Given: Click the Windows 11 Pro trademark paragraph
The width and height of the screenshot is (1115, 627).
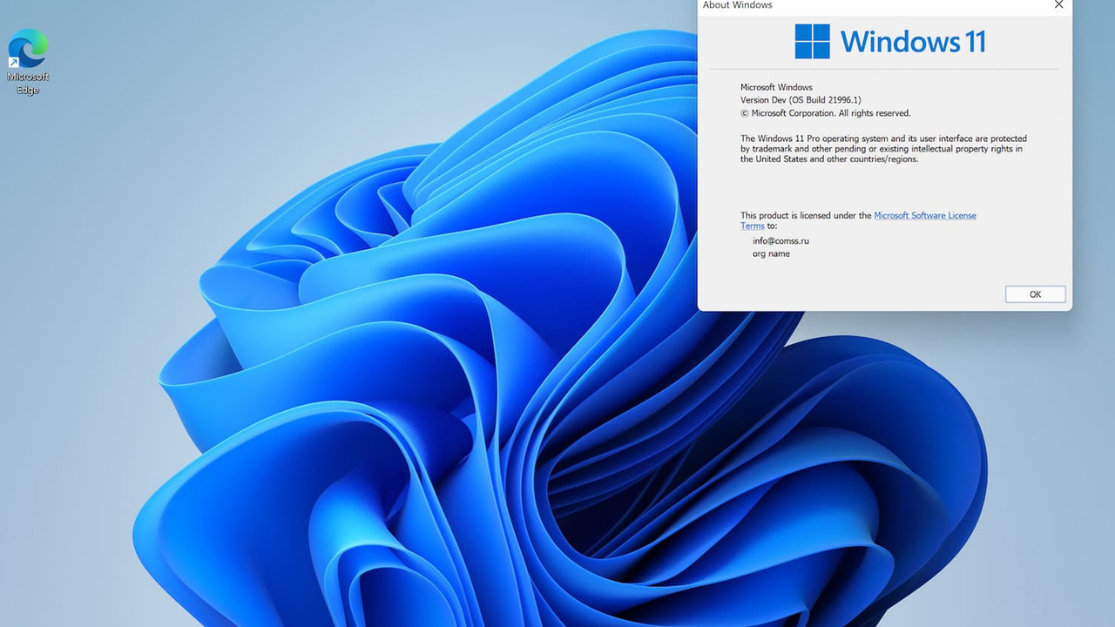Looking at the screenshot, I should (x=882, y=149).
